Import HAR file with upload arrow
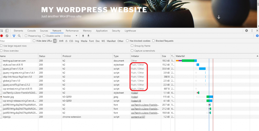 click(x=83, y=36)
